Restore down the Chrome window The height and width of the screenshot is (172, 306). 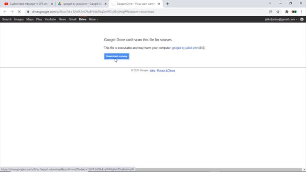[291, 3]
